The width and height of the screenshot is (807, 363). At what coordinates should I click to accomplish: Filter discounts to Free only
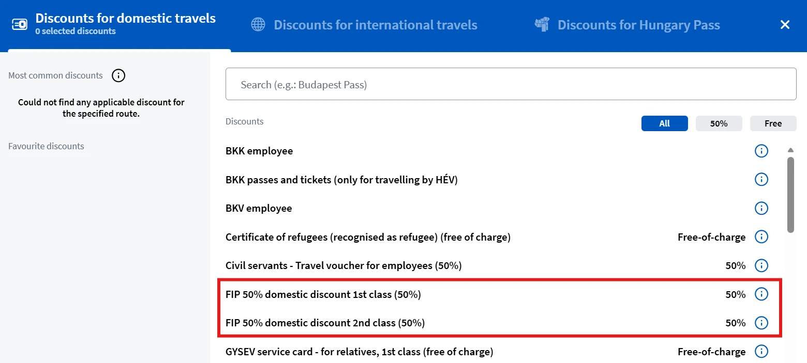[773, 123]
